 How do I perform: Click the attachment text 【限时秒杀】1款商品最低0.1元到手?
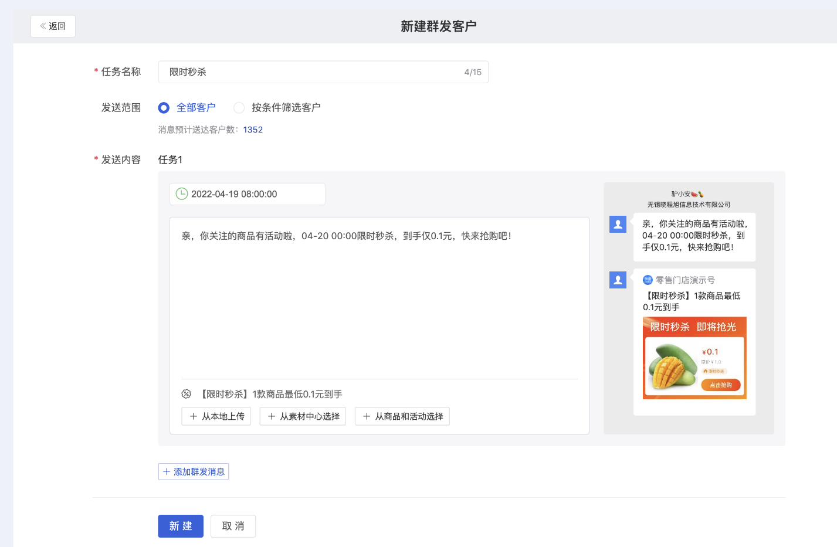click(271, 394)
